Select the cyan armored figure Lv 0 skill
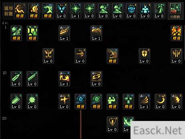This screenshot has width=185, height=139. (145, 11)
